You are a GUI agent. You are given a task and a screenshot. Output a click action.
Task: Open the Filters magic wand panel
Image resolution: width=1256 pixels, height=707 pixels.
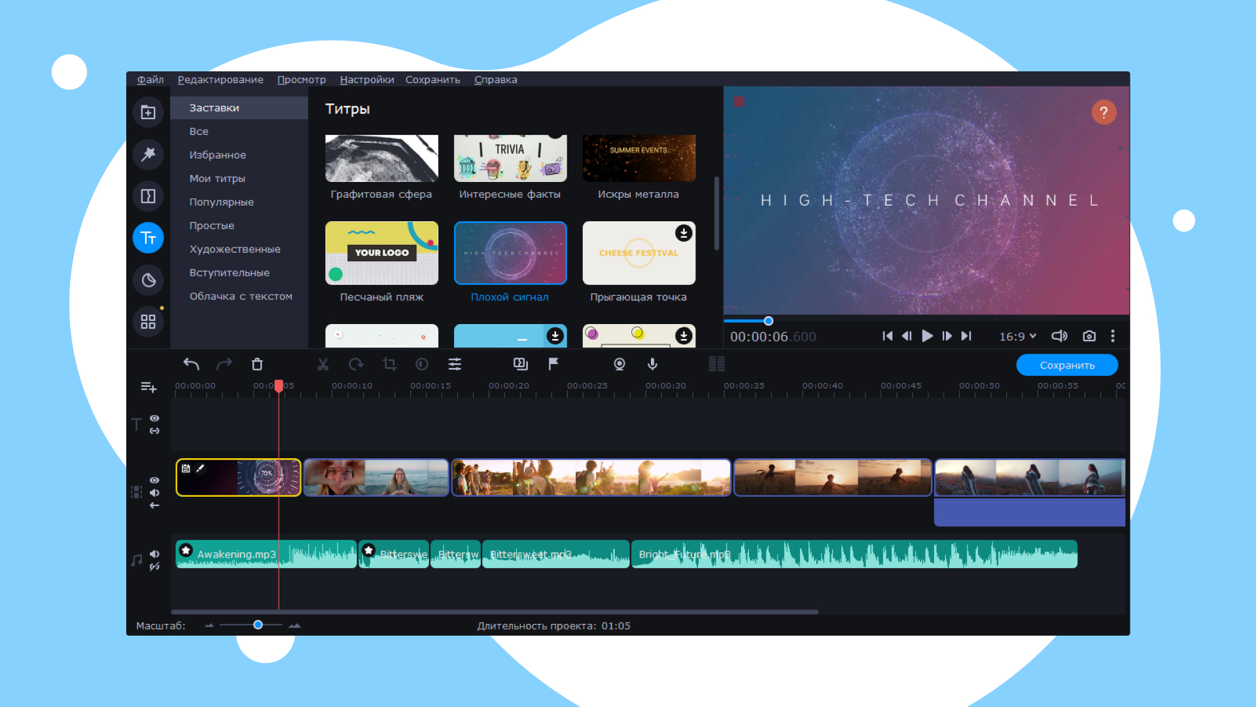click(148, 154)
